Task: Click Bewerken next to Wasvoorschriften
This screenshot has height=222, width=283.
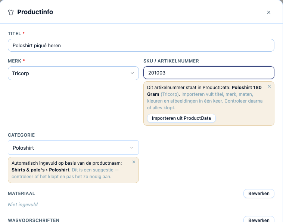Action: pos(259,220)
